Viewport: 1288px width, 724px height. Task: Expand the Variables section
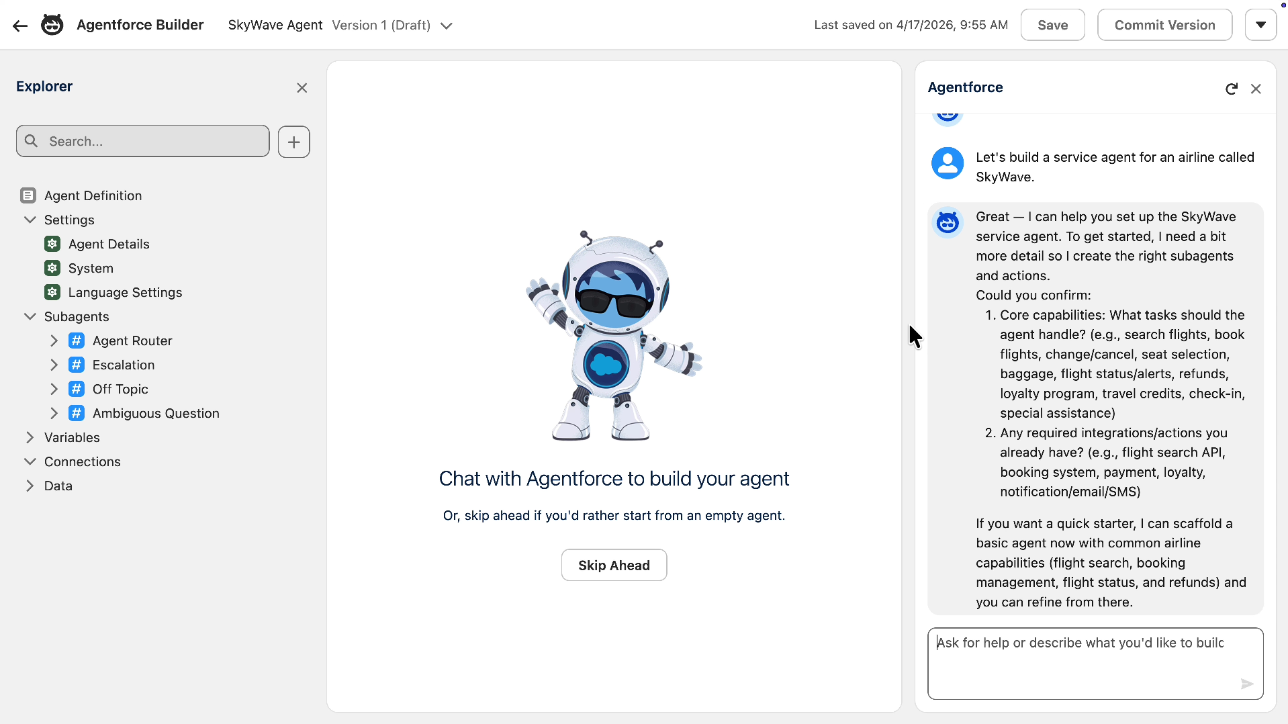pos(30,437)
